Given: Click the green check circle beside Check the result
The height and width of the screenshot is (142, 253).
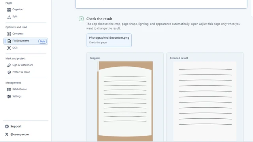Looking at the screenshot, I should (81, 19).
